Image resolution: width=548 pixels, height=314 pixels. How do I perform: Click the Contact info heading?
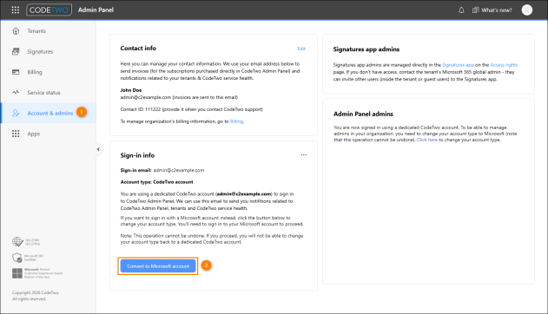pos(138,49)
